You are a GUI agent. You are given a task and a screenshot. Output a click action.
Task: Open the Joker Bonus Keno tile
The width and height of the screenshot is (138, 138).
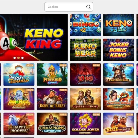coord(119,50)
